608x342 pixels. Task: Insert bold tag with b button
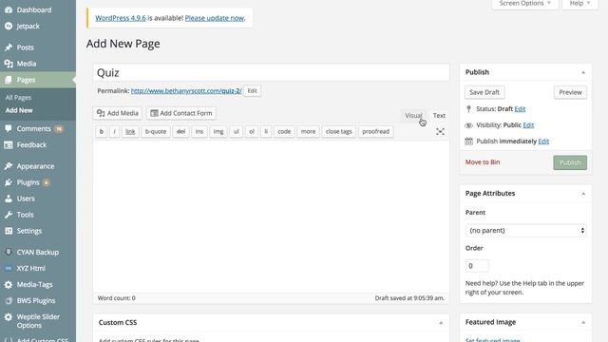click(x=102, y=131)
